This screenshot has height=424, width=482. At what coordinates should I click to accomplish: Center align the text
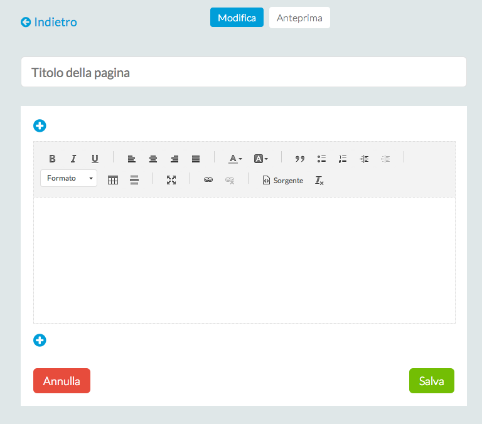pos(153,159)
